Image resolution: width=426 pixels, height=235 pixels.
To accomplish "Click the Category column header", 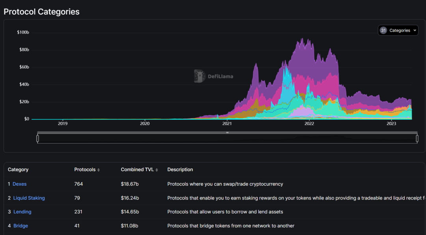I will coord(18,170).
